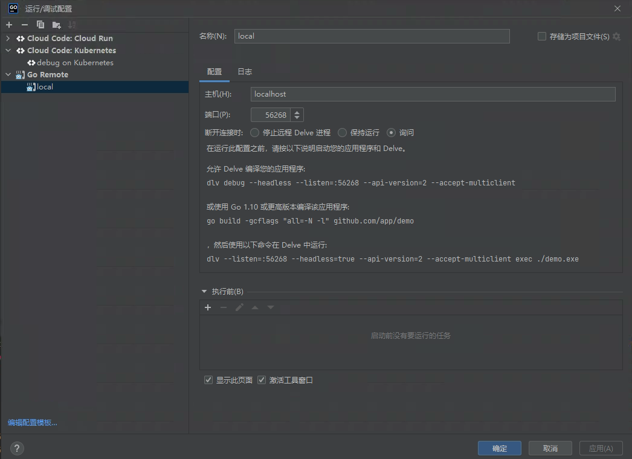Click the 主机 localhost input field

point(433,94)
